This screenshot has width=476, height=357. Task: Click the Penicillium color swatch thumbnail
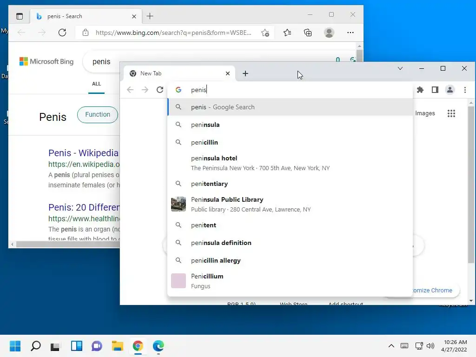coord(178,280)
